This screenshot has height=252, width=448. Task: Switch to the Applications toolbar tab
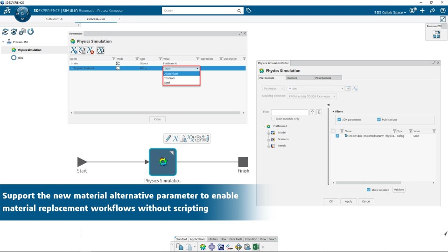coord(197,239)
